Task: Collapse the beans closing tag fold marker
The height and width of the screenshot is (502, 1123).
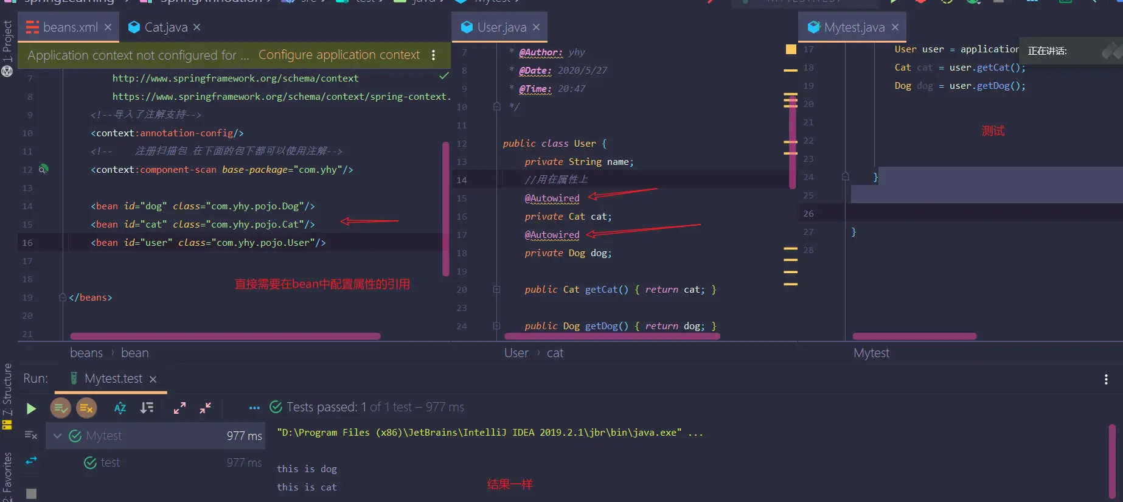Action: click(63, 298)
